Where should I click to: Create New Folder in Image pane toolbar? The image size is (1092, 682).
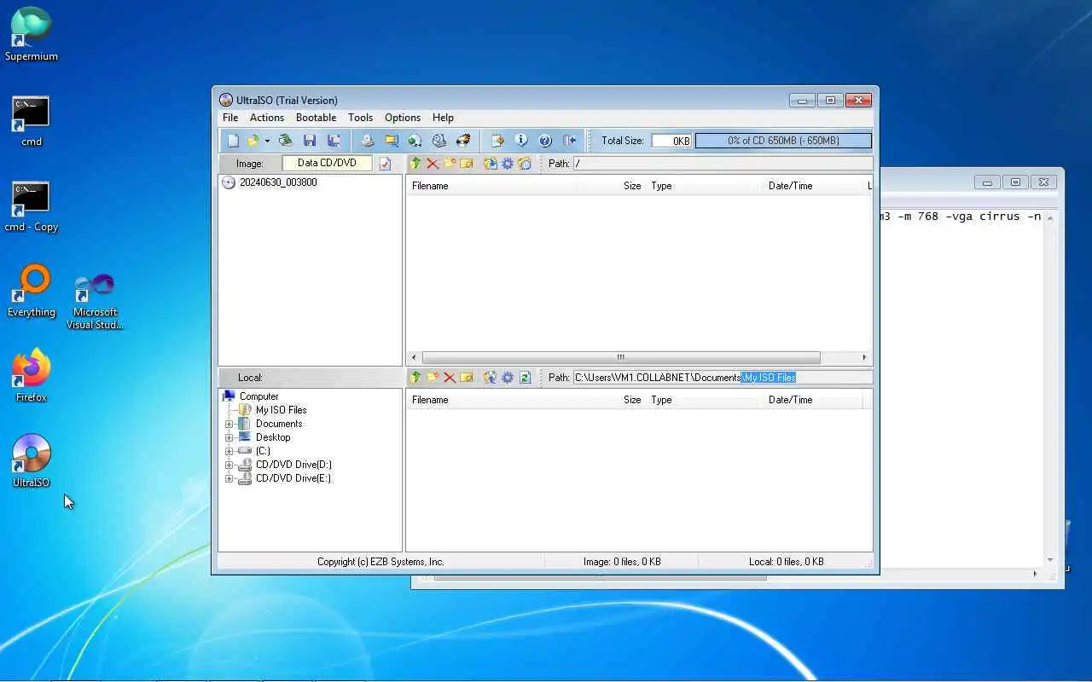[x=450, y=164]
